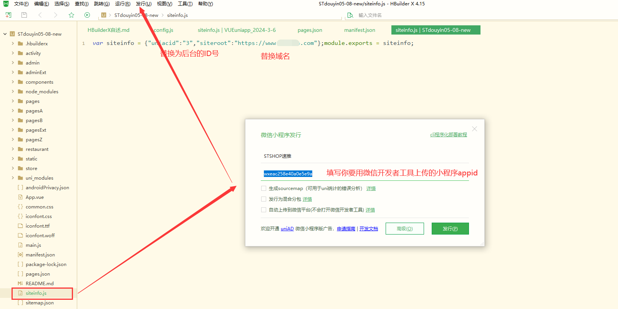Image resolution: width=618 pixels, height=309 pixels.
Task: Click the STSHOP速推 name field
Action: coord(365,156)
